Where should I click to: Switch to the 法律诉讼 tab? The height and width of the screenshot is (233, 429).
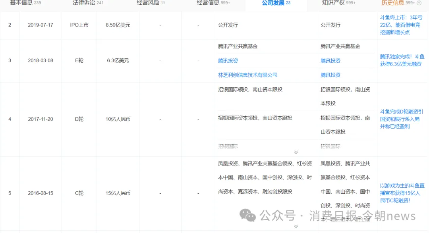click(88, 3)
